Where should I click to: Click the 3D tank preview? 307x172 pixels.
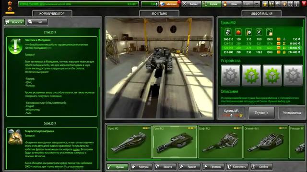click(159, 68)
